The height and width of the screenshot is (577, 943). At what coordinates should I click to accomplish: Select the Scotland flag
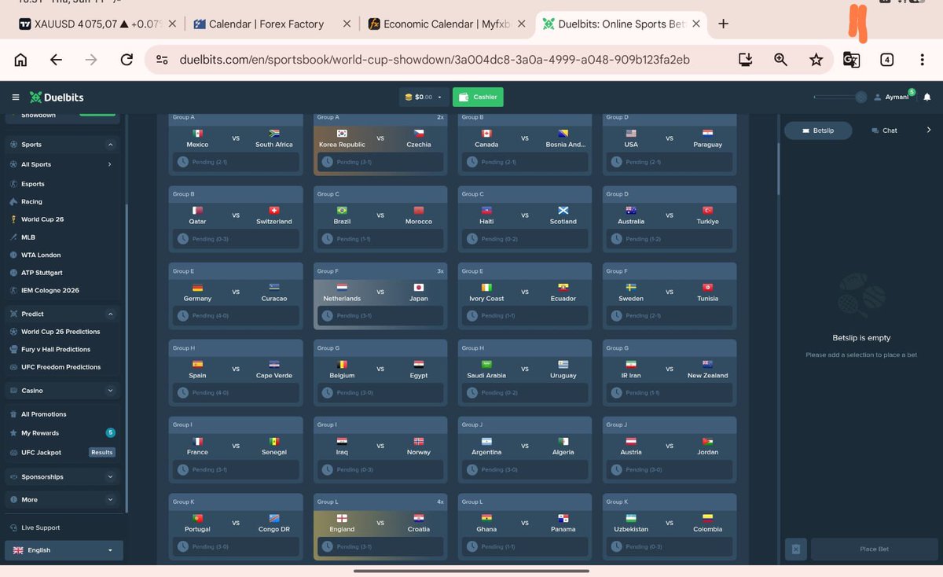click(563, 211)
